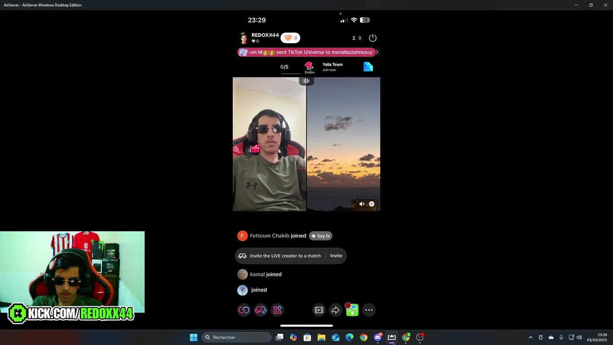The width and height of the screenshot is (613, 345).
Task: Open the green gift box icon
Action: coord(352,310)
